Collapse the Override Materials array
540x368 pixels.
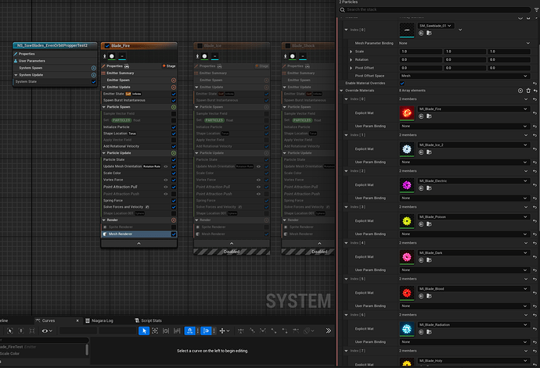pos(341,91)
